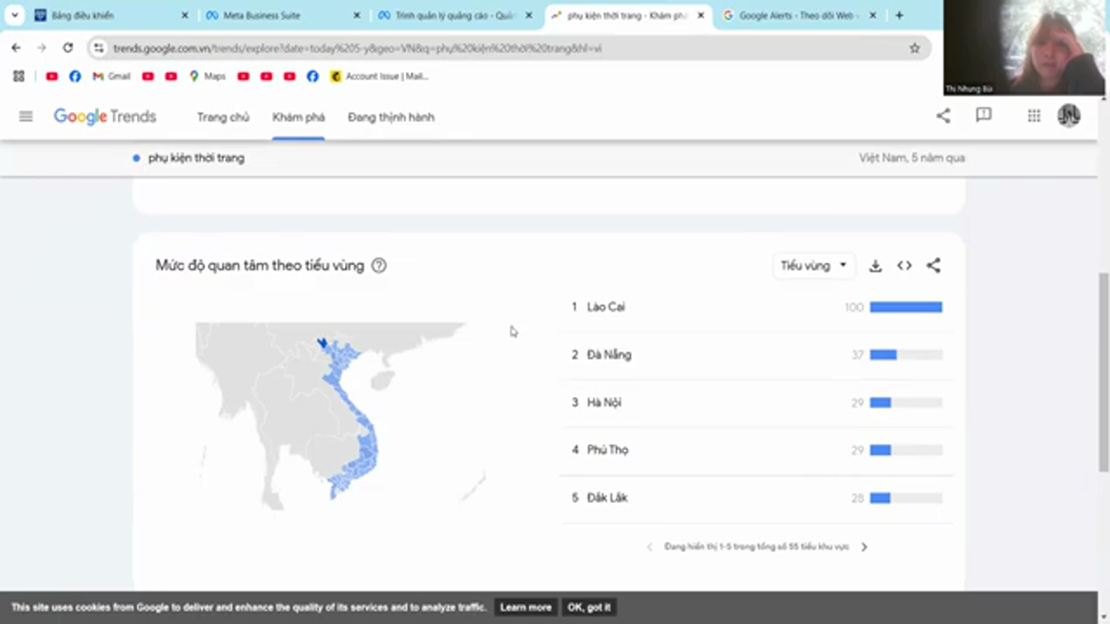Click the page vertical scrollbar
Viewport: 1110px width, 624px height.
(1103, 373)
